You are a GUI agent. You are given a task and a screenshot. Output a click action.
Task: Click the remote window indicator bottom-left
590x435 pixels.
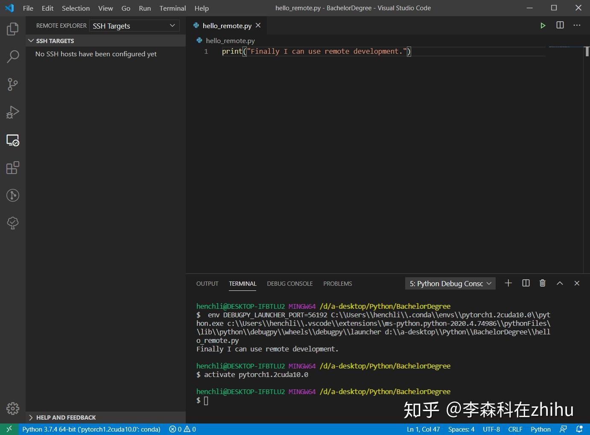[9, 429]
